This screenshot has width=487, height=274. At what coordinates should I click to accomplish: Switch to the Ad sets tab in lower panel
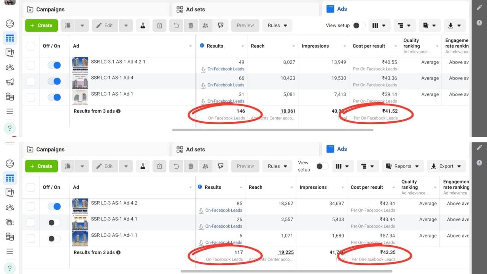(195, 150)
